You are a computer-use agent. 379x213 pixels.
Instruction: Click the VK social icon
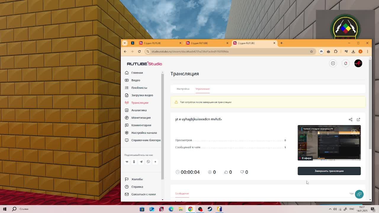[127, 162]
